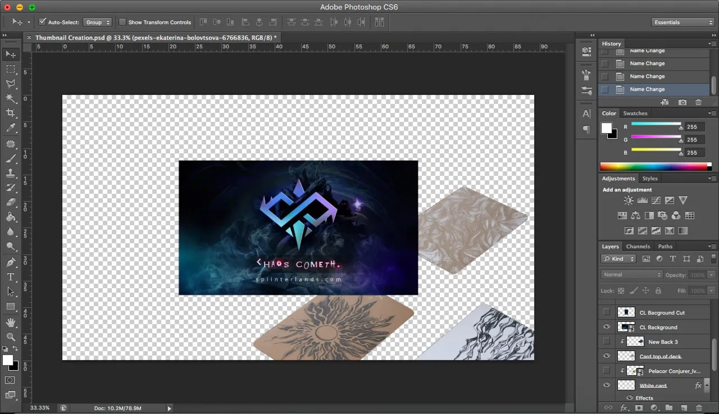Open status bar info arrow menu
Screen dimensions: 719x414
169,408
